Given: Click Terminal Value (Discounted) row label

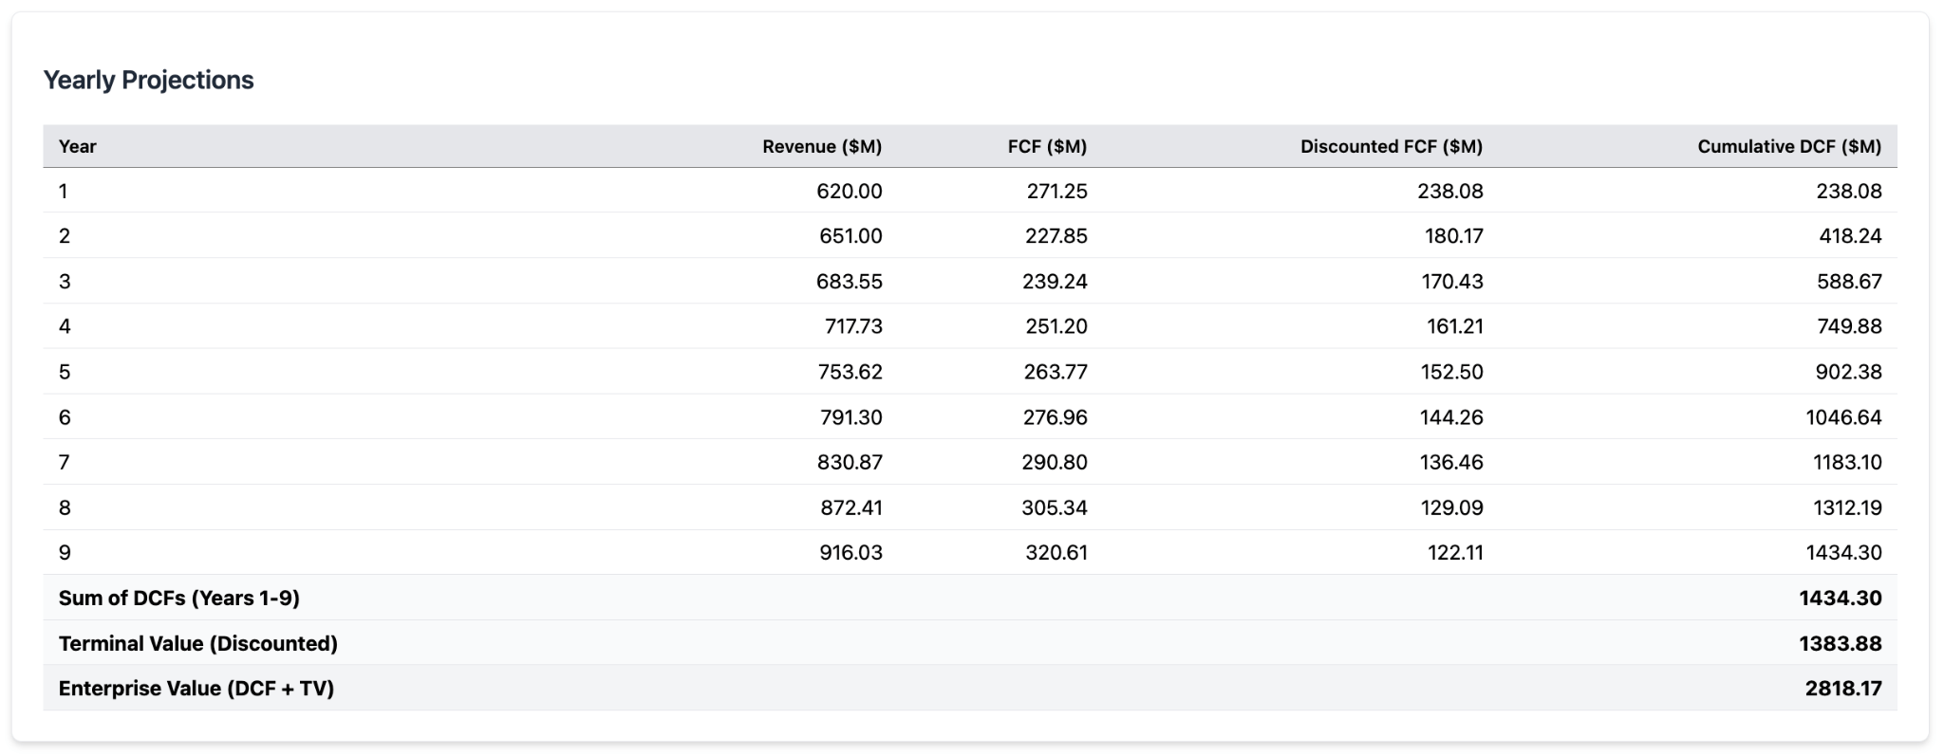Looking at the screenshot, I should click(x=197, y=643).
